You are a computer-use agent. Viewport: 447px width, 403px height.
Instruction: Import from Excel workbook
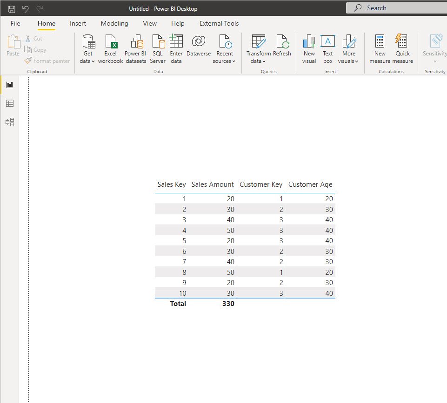pyautogui.click(x=110, y=49)
